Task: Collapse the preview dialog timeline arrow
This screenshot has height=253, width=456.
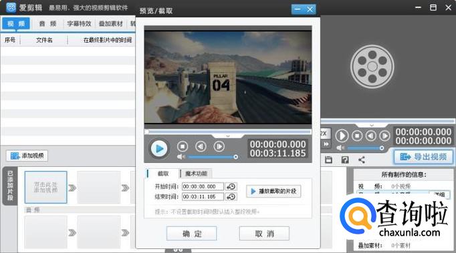Action: coord(228,136)
